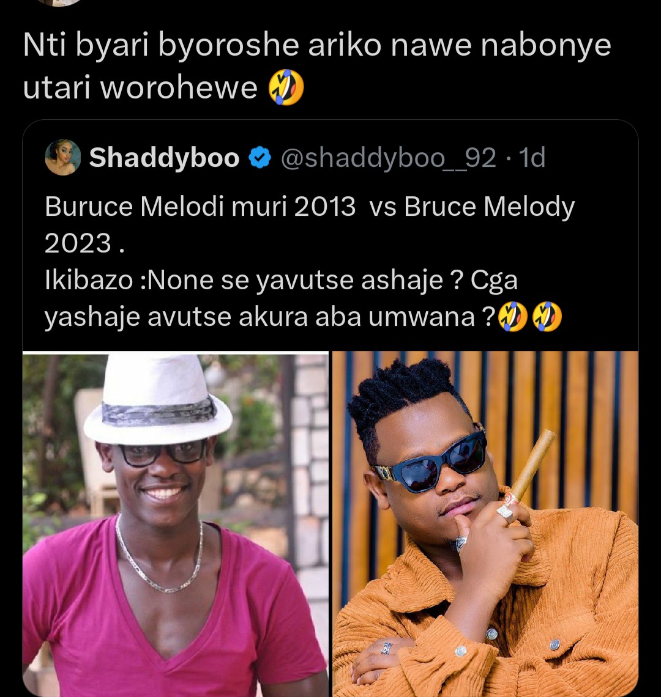Click the laughing emoji after 'utari worohewe'
Viewport: 661px width, 697px height.
tap(286, 87)
